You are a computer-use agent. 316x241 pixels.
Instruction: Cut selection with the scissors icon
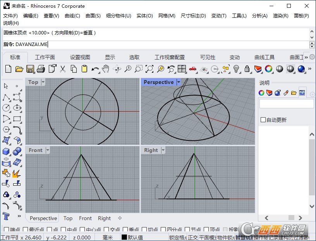pyautogui.click(x=63, y=69)
